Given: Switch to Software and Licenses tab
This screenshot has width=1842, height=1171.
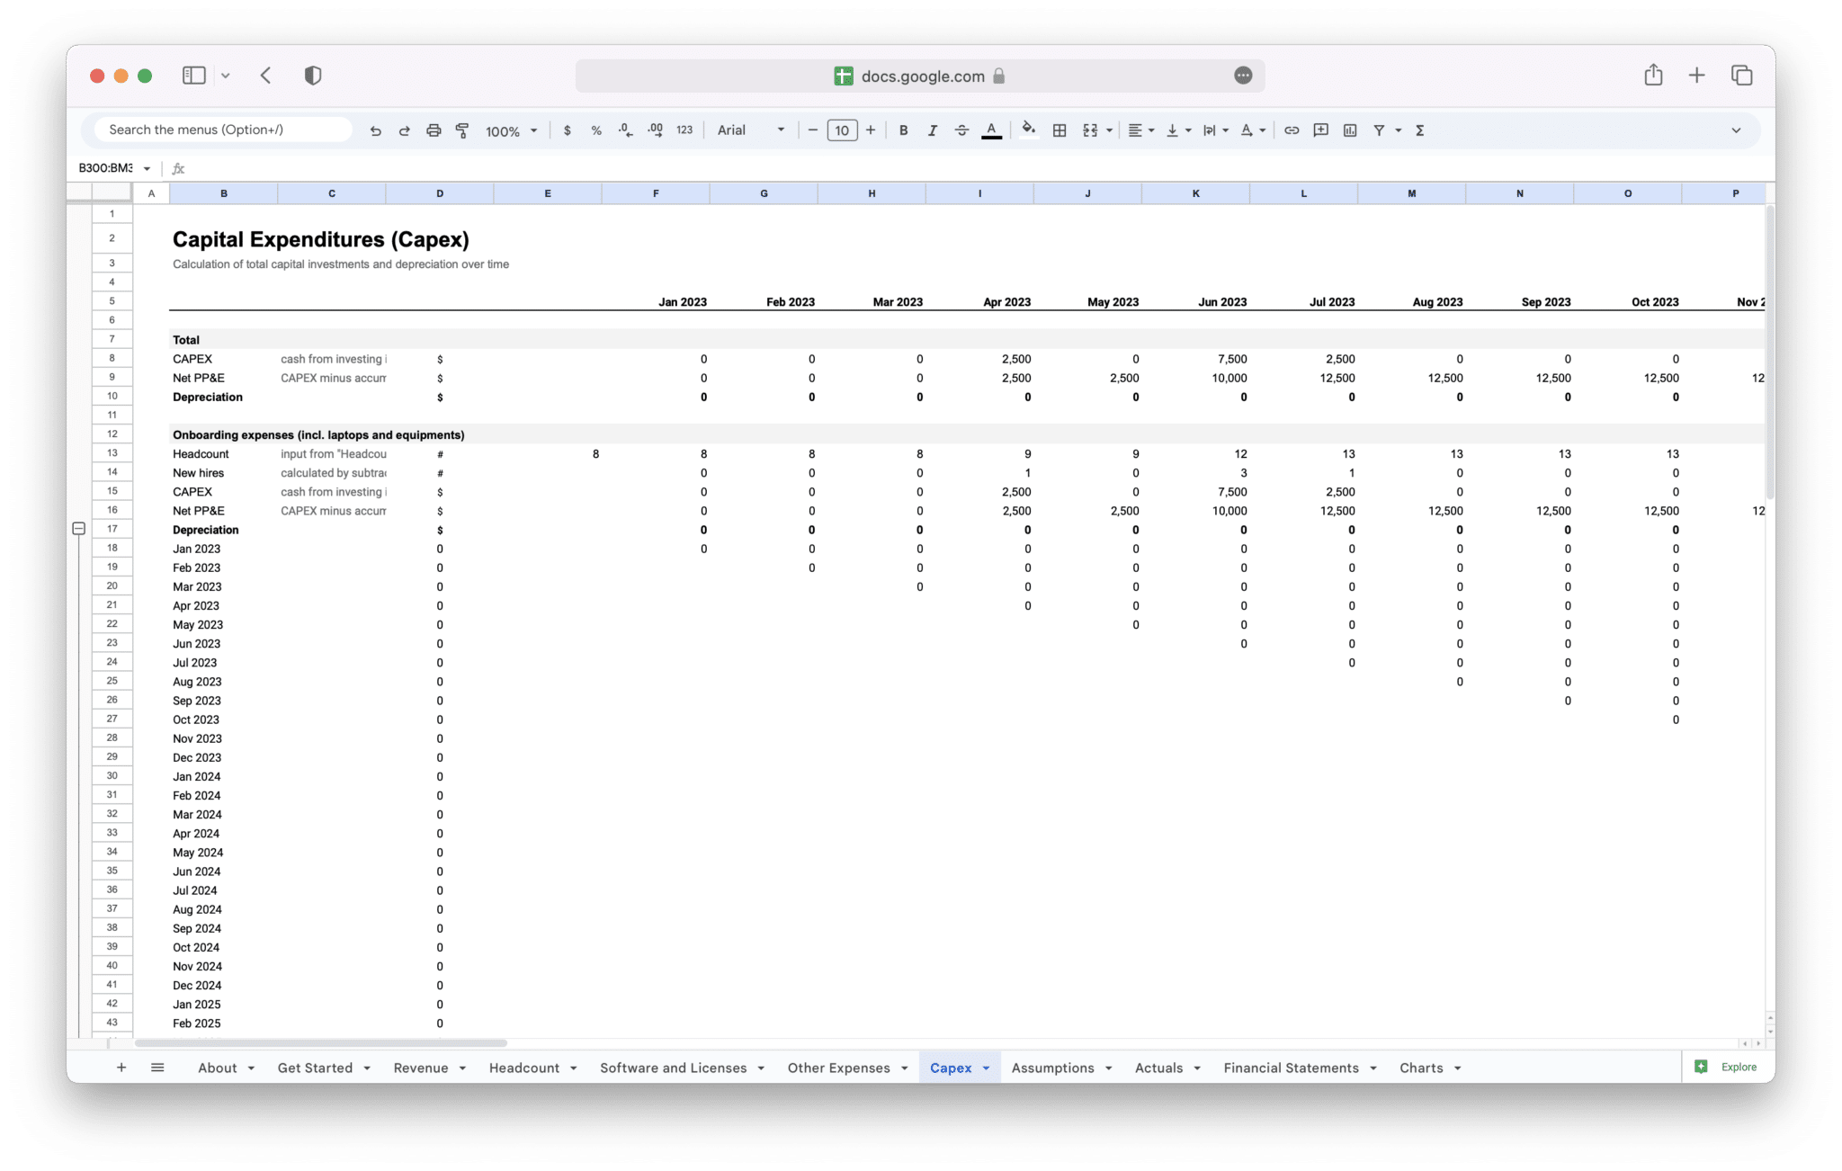Looking at the screenshot, I should click(674, 1068).
